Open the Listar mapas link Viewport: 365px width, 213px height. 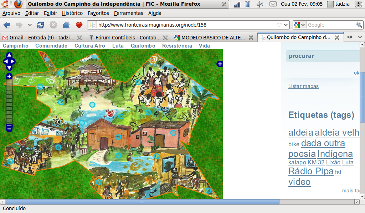tap(304, 86)
